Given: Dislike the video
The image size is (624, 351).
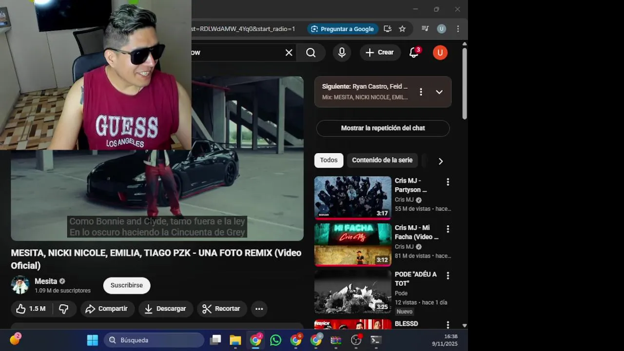Looking at the screenshot, I should click(x=64, y=309).
